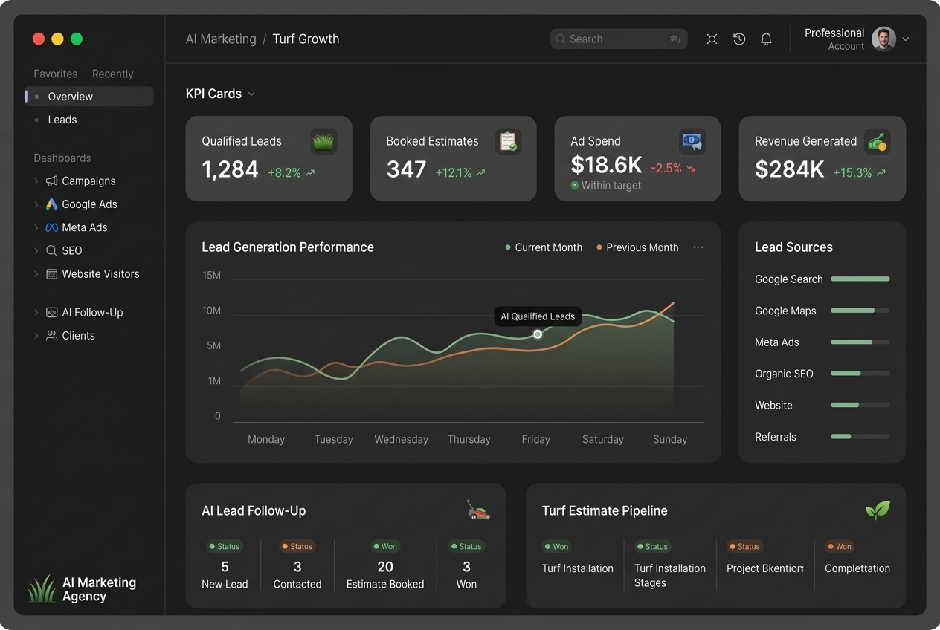Toggle the Current Month legend series
Viewport: 940px width, 630px height.
point(544,247)
